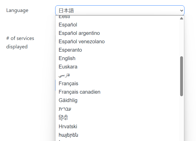The height and width of the screenshot is (141, 196).
Task: Select English from the language list
Action: [x=67, y=58]
